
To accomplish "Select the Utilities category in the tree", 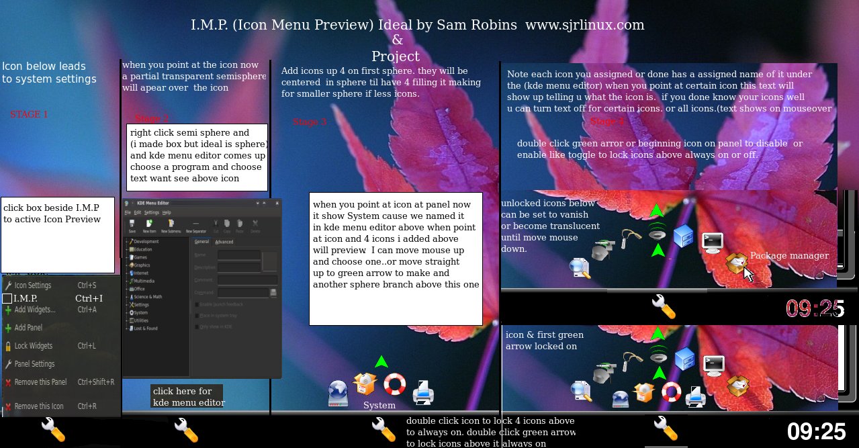I will [138, 320].
